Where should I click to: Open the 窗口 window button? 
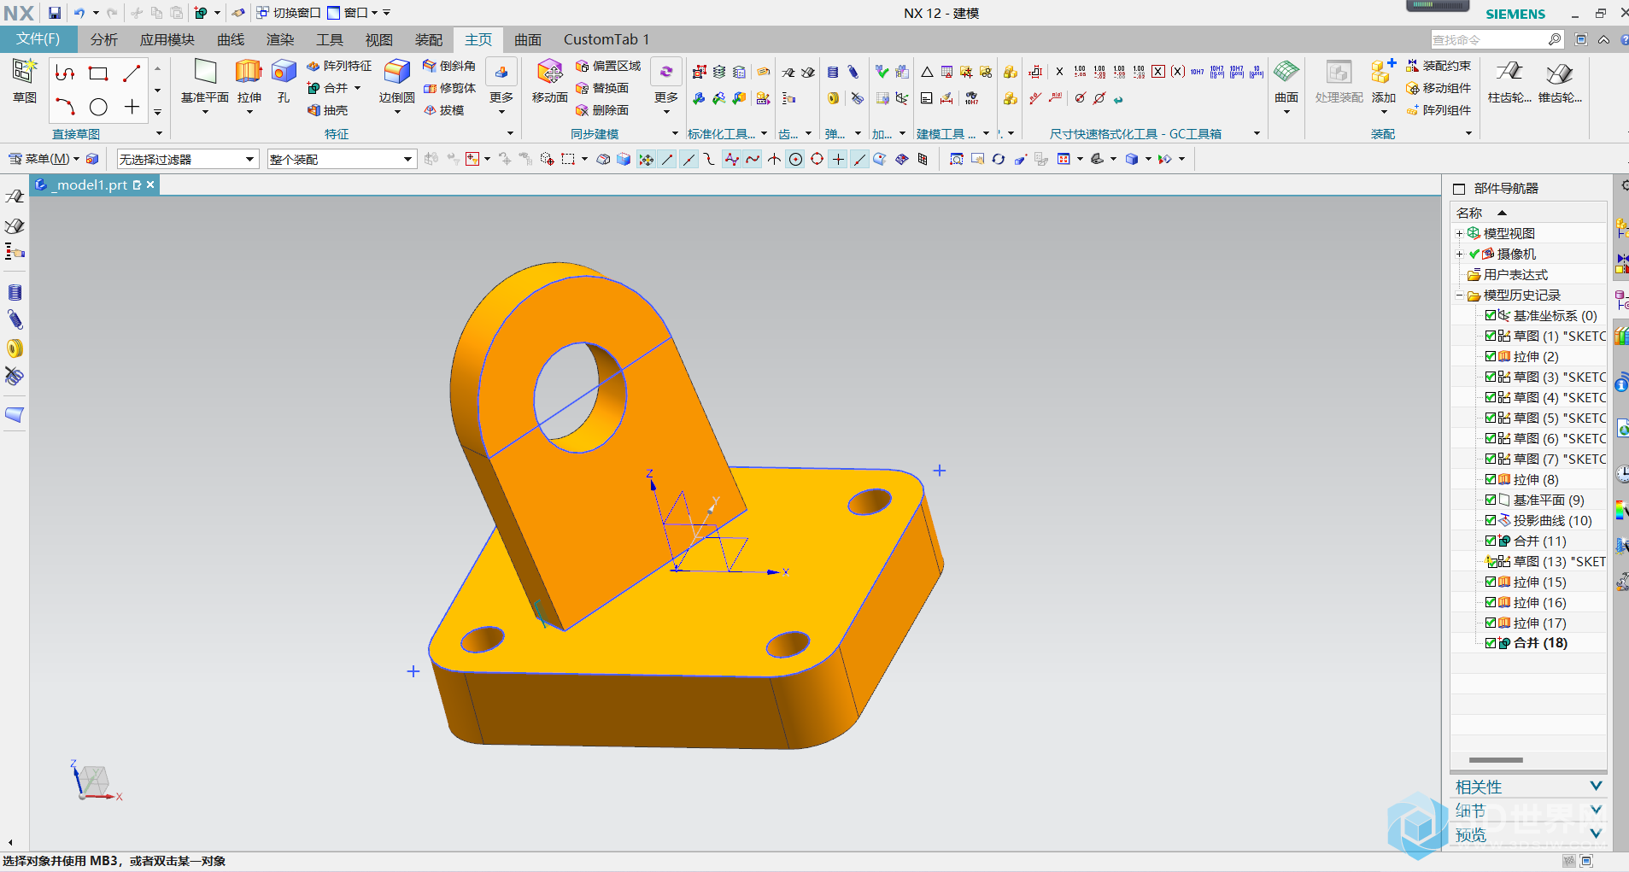[x=352, y=13]
